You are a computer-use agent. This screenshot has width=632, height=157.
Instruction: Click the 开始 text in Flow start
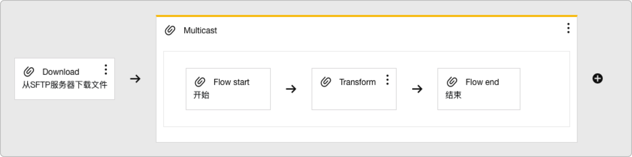[201, 95]
